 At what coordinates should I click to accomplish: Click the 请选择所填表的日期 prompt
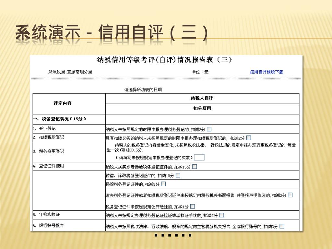coord(143,89)
